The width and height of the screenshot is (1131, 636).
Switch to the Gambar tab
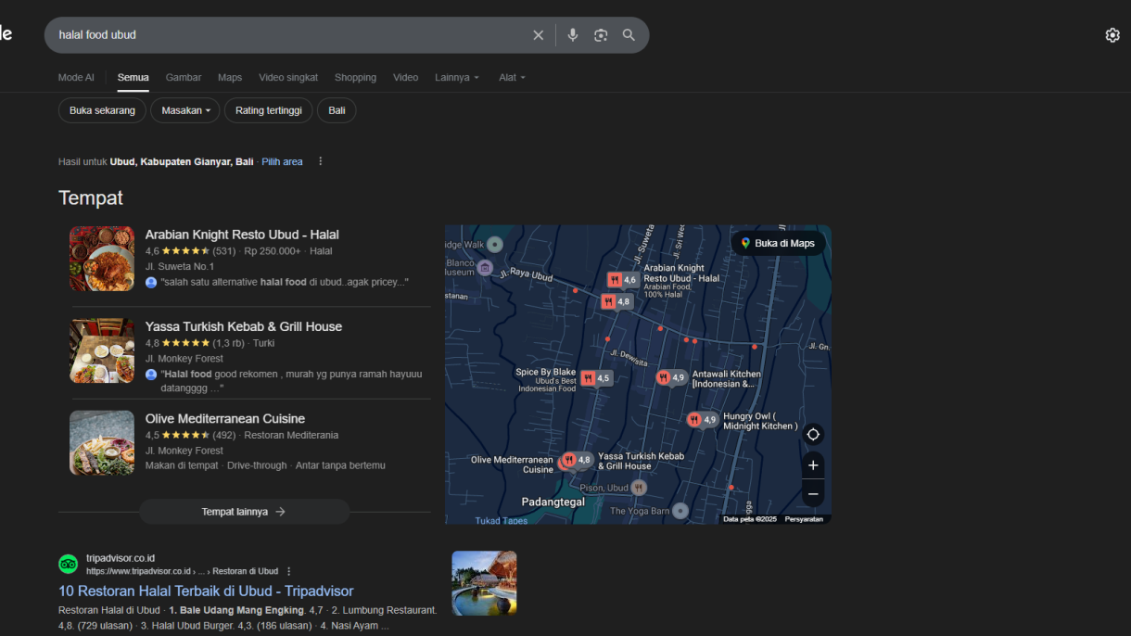coord(184,78)
